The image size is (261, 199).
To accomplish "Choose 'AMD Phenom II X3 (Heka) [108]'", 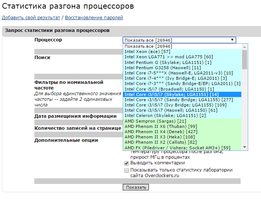I will click(x=182, y=137).
